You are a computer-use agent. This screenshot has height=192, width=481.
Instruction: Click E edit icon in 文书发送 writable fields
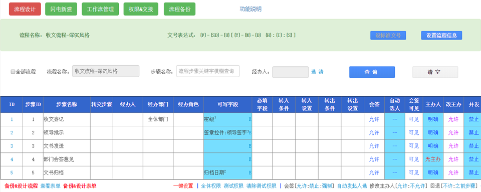coord(250,146)
